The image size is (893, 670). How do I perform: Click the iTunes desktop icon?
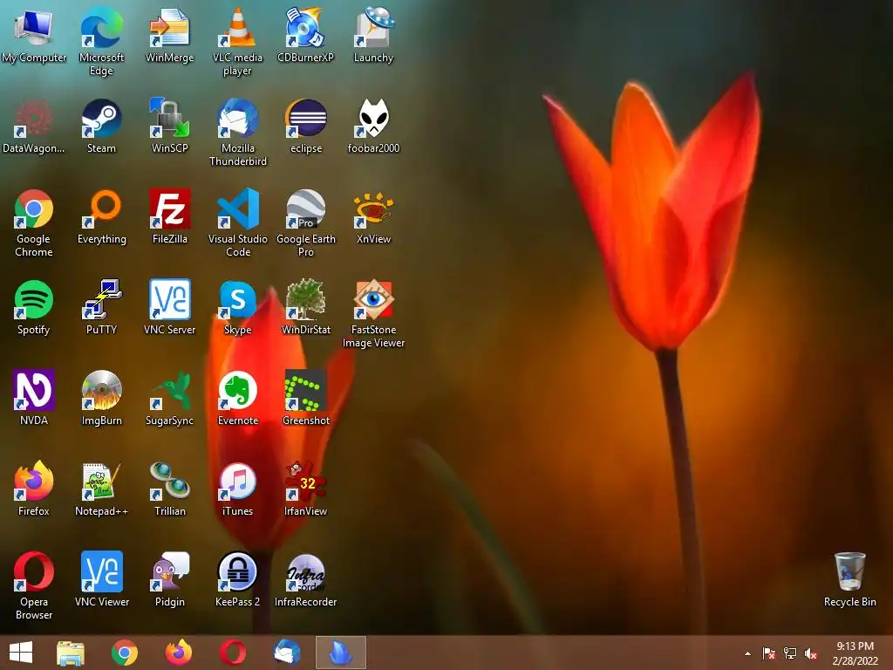pyautogui.click(x=237, y=489)
